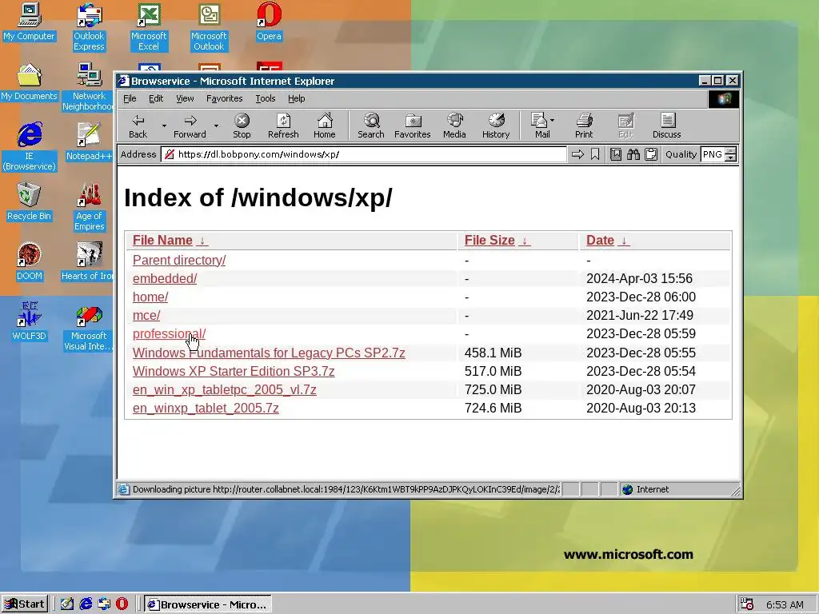Viewport: 819px width, 614px height.
Task: Go to the Home page
Action: (x=325, y=126)
